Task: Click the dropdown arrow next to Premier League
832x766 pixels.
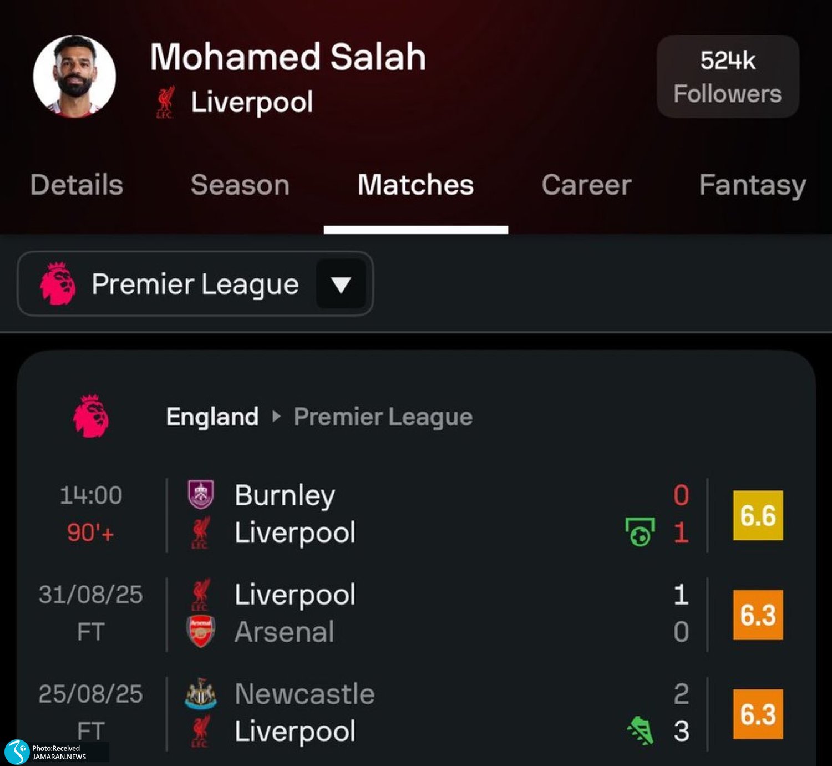Action: [341, 285]
